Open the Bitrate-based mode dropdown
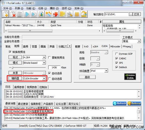Screen dimensions: 145x130 coord(44,63)
